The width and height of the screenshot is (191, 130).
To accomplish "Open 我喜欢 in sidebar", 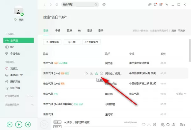I will [x=11, y=69].
